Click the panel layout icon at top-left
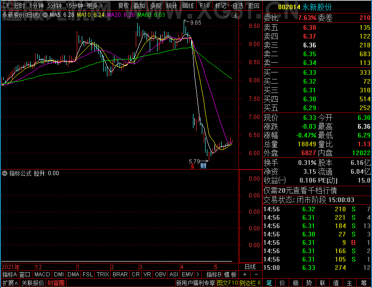This screenshot has height=288, width=372. [x=6, y=5]
